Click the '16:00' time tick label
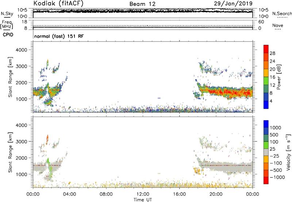Viewport: 292px width, 202px height. (179, 194)
